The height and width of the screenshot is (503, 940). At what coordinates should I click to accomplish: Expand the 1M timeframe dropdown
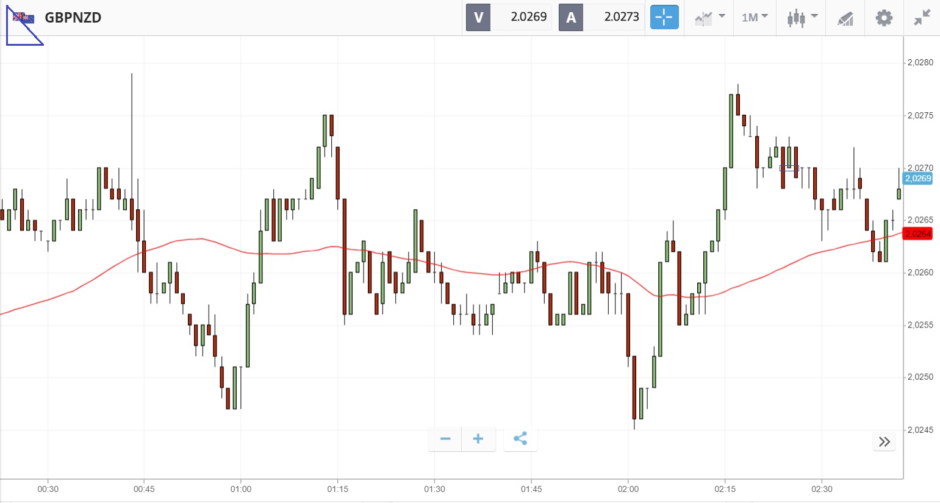point(755,18)
